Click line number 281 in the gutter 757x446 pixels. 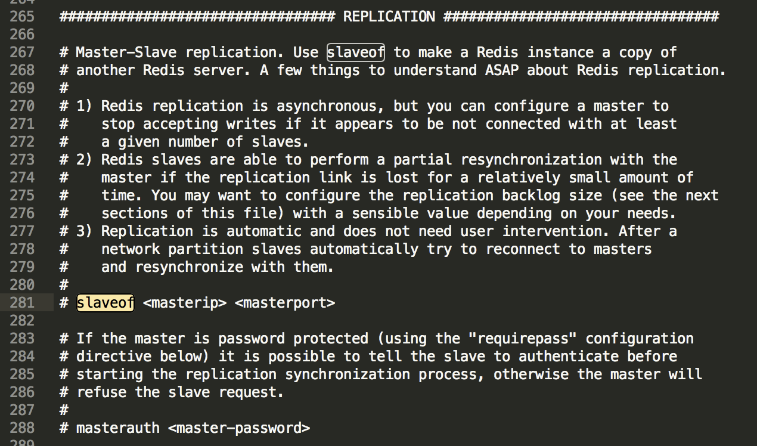[22, 303]
